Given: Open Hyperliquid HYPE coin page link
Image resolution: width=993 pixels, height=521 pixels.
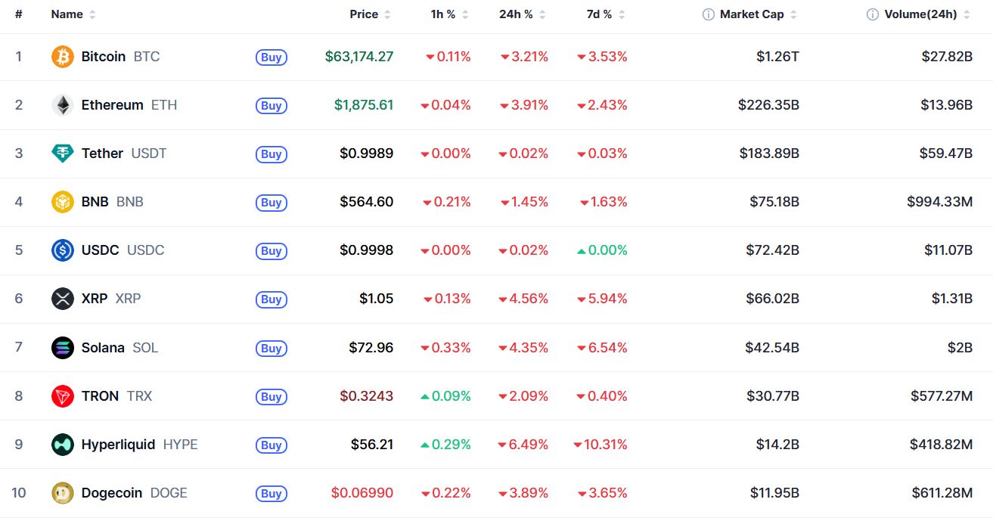Looking at the screenshot, I should pyautogui.click(x=139, y=445).
